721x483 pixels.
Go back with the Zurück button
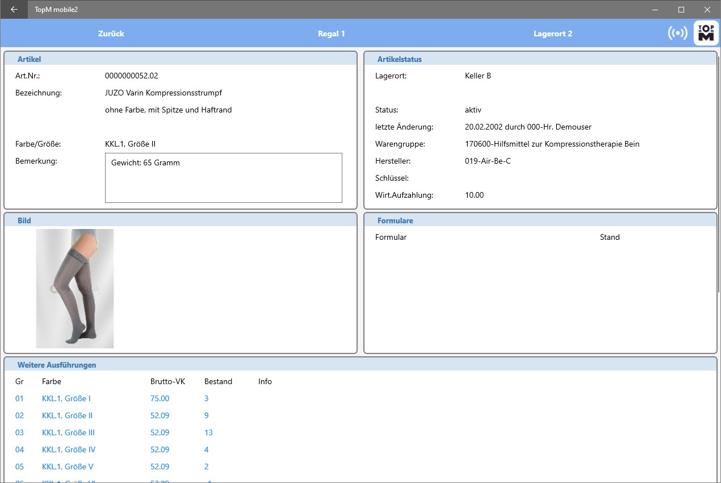(111, 34)
